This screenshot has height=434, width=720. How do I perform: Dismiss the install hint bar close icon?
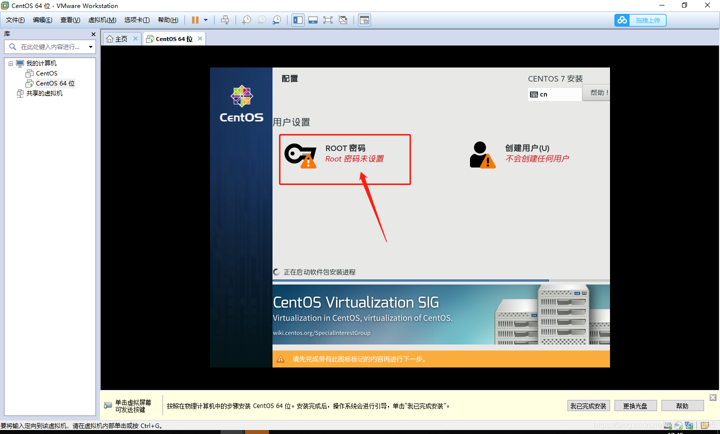[713, 397]
